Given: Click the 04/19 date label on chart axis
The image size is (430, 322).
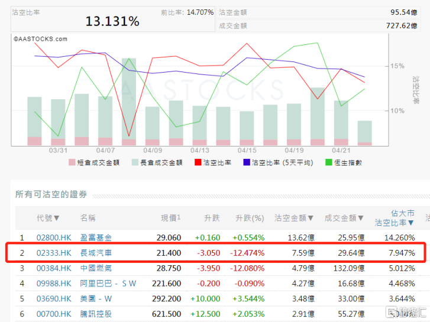Looking at the screenshot, I should click(294, 151).
